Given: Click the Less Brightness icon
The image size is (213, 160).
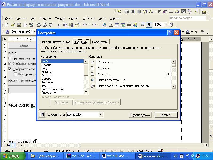Looking at the screenshot, I should coord(151,11).
